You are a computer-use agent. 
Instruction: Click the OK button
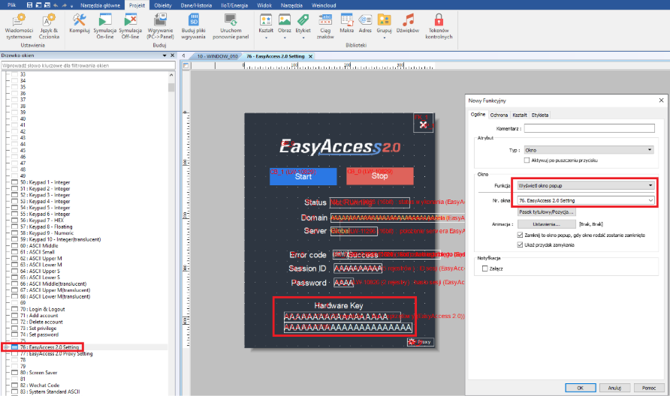coord(581,388)
